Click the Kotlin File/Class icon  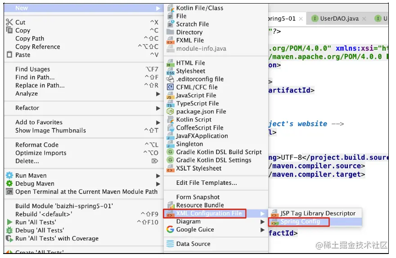point(171,8)
